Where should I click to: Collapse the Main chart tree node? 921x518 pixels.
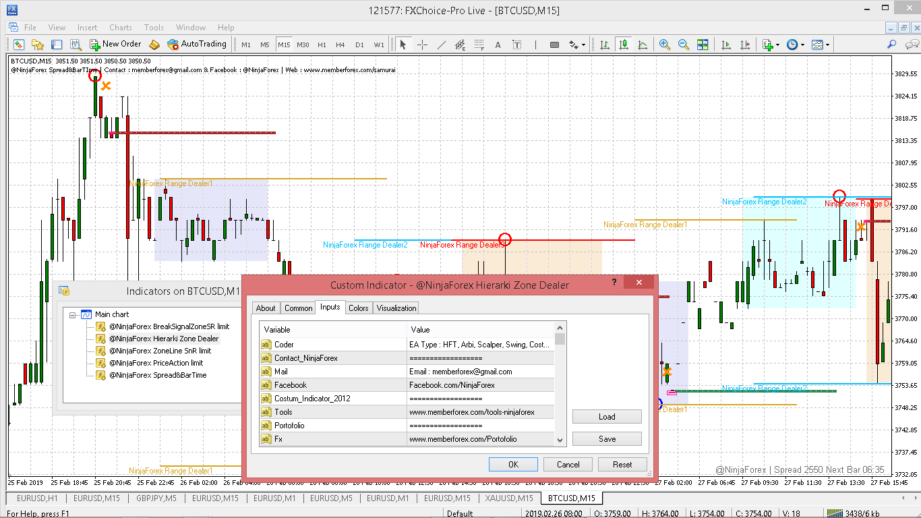pos(72,314)
